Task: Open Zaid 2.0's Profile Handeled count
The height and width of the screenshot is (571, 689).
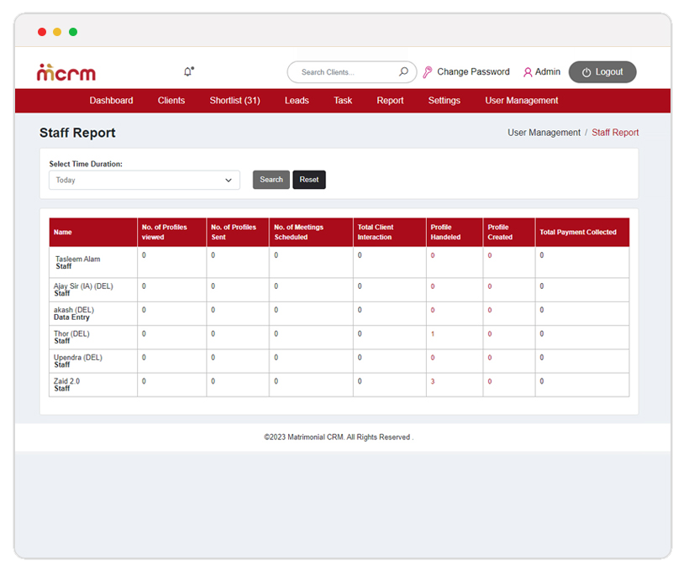Action: [x=433, y=382]
